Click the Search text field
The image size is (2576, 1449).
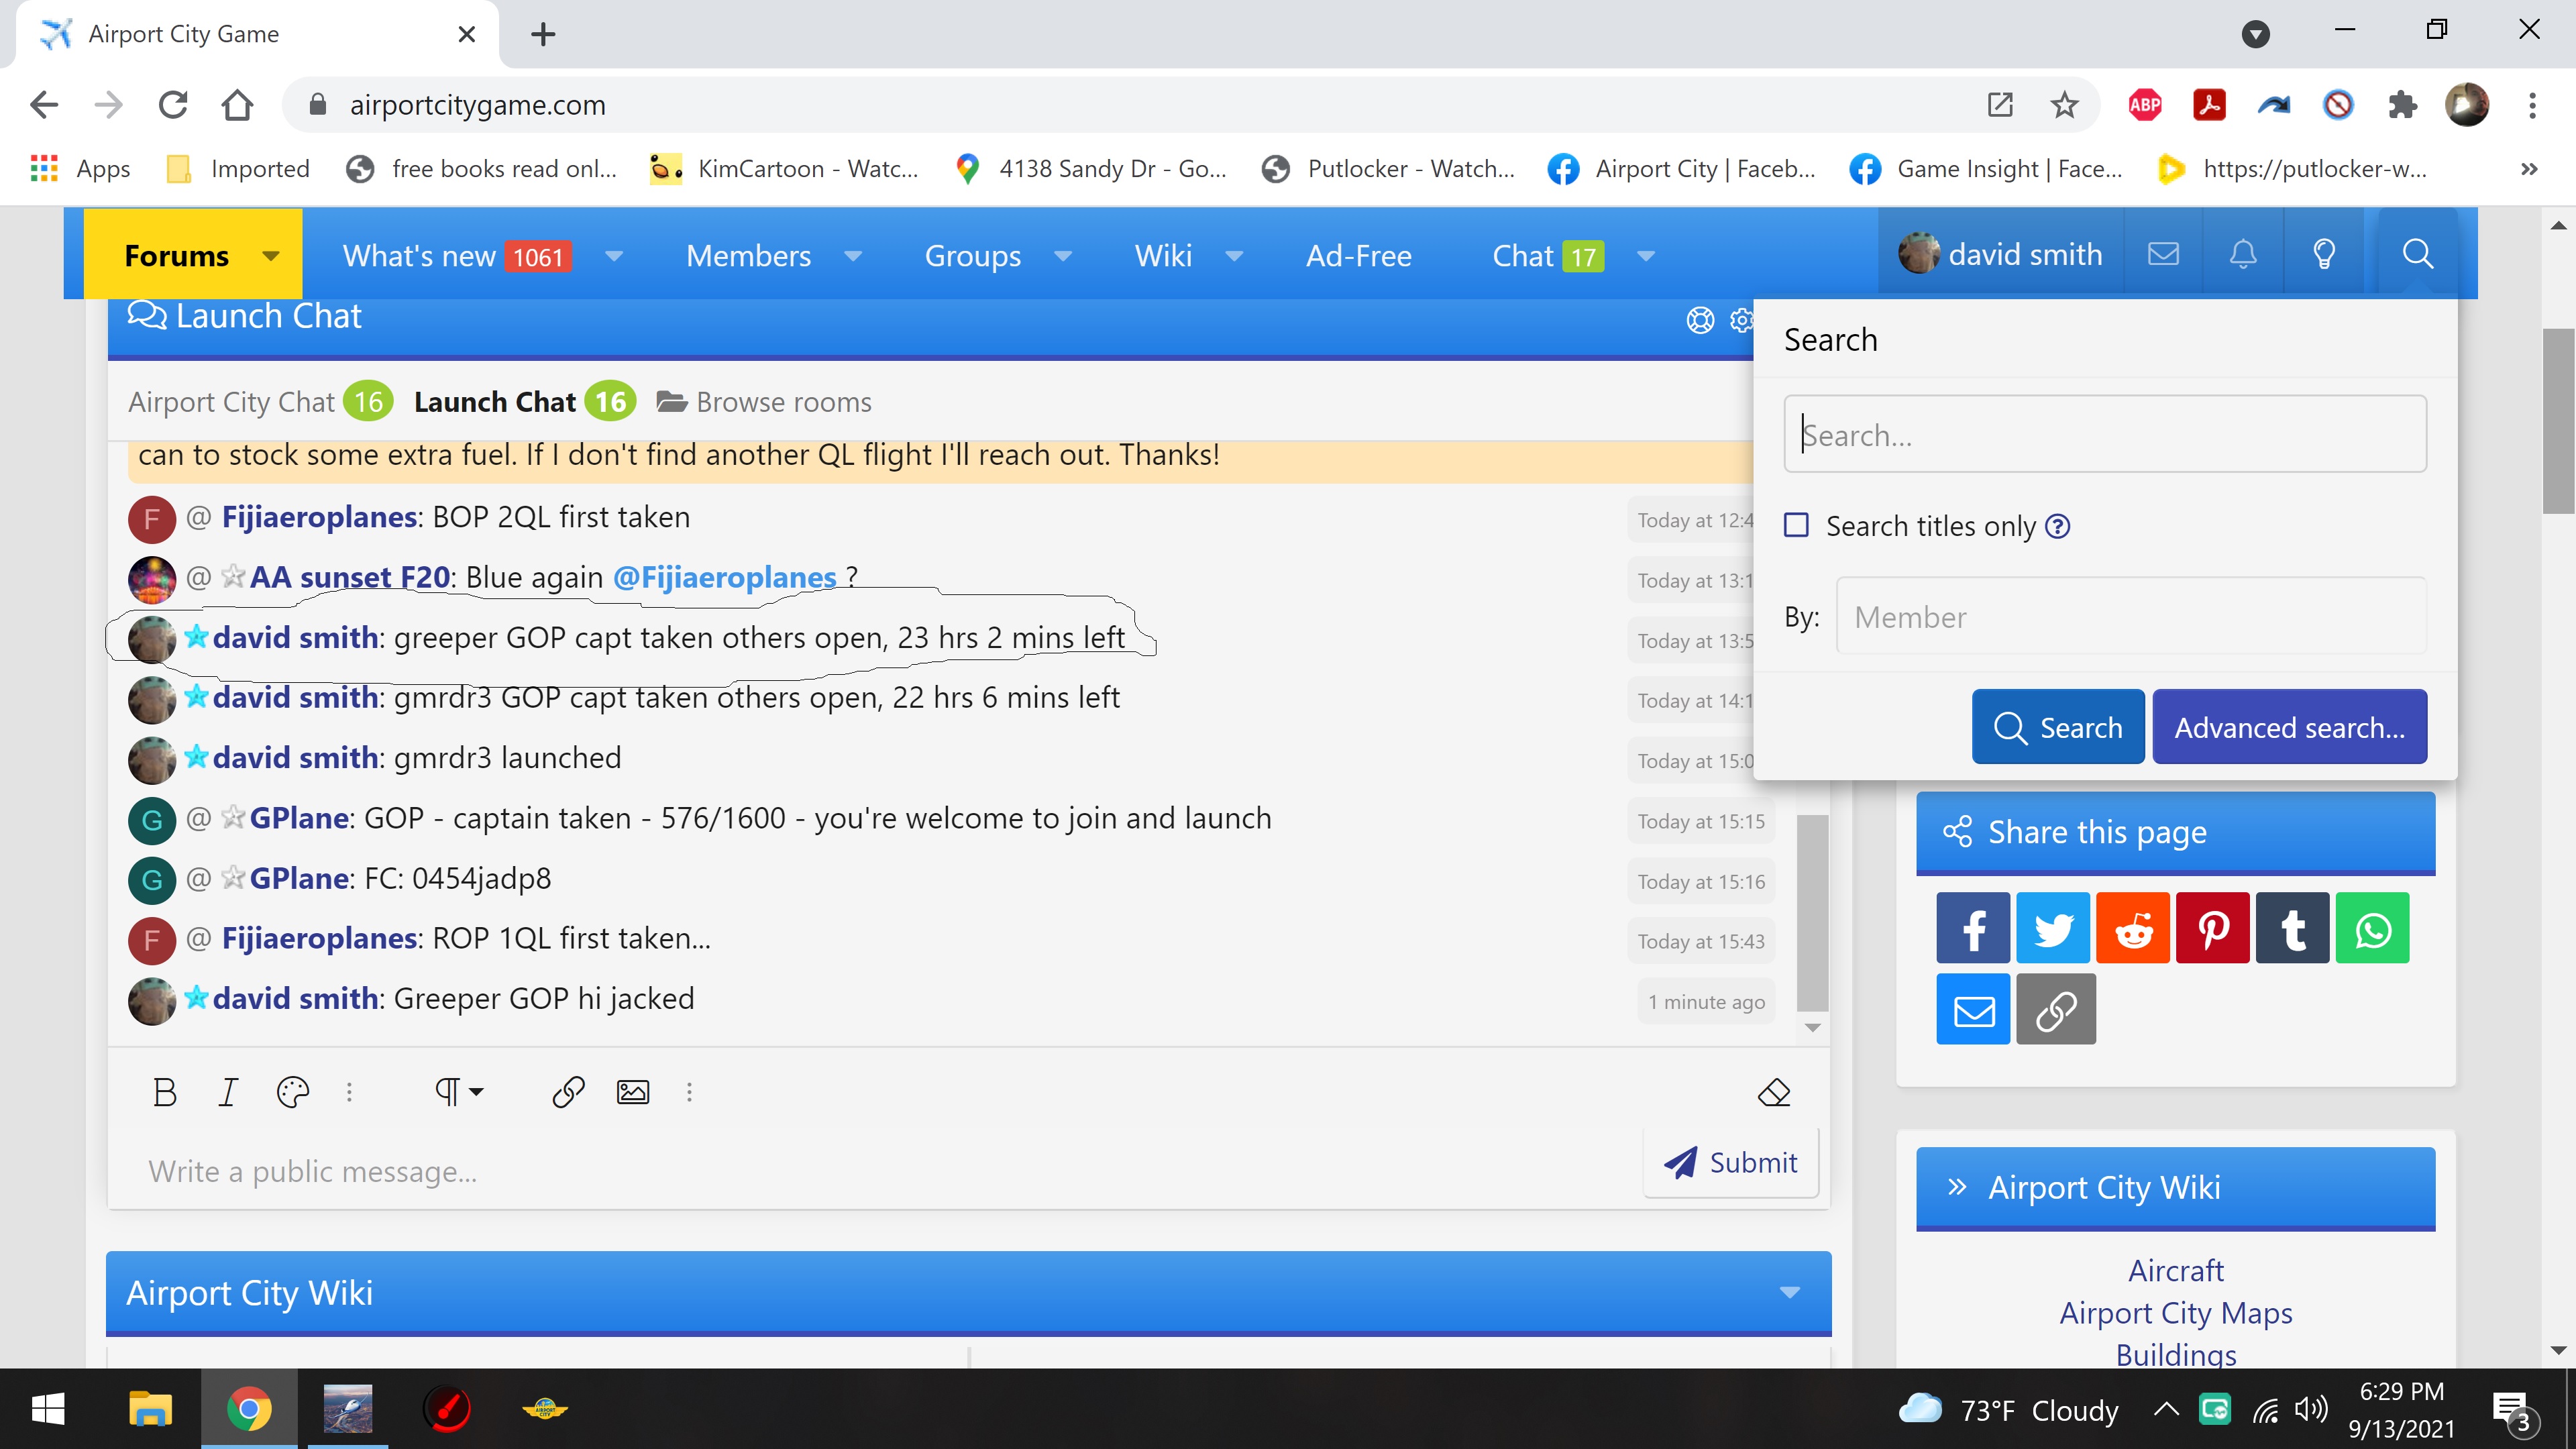[x=2105, y=434]
